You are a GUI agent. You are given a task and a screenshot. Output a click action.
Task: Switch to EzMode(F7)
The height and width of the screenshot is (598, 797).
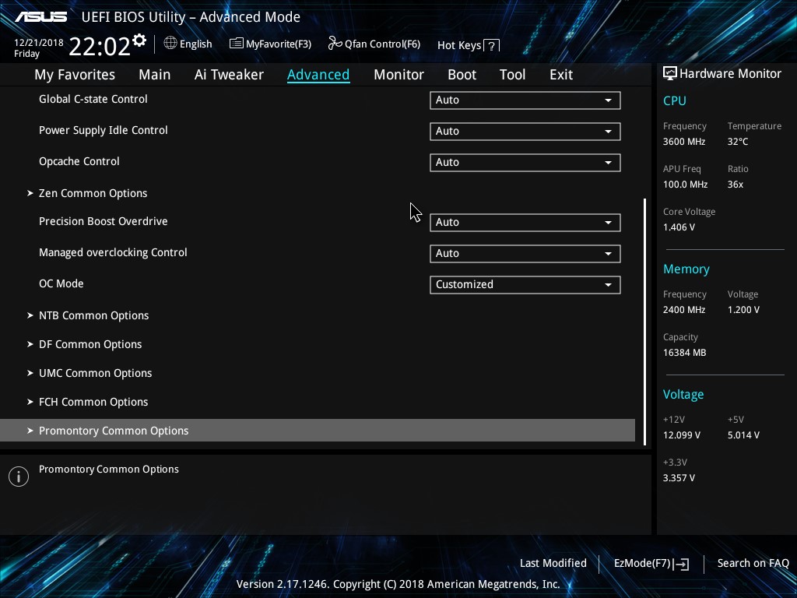pos(651,564)
